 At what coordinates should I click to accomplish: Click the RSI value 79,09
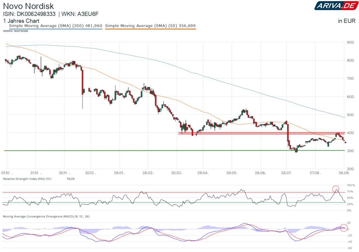click(71, 179)
